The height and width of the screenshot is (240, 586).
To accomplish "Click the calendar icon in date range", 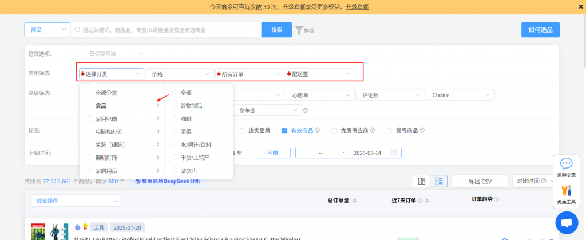I will (394, 153).
